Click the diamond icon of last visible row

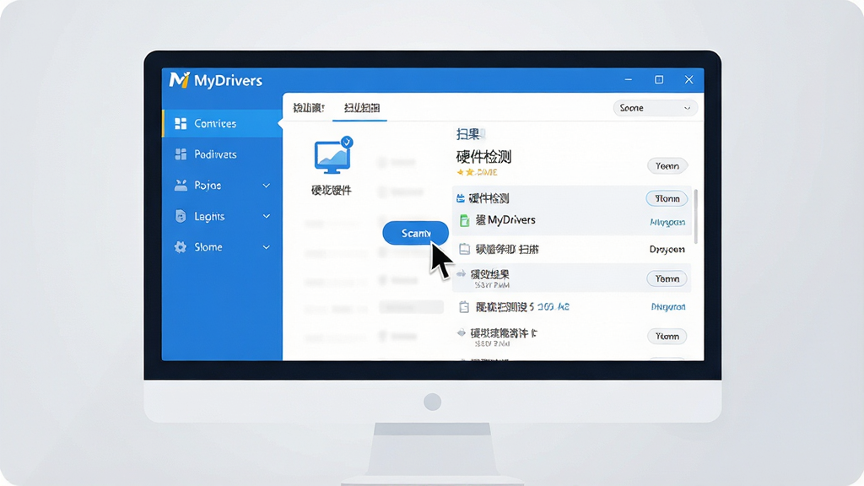pos(462,332)
